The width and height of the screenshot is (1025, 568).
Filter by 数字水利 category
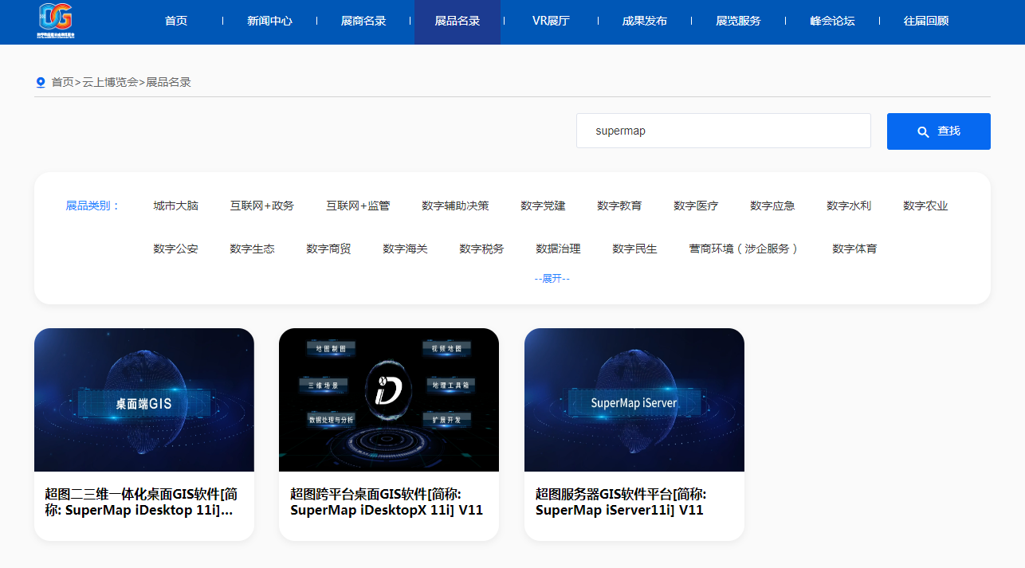[849, 206]
